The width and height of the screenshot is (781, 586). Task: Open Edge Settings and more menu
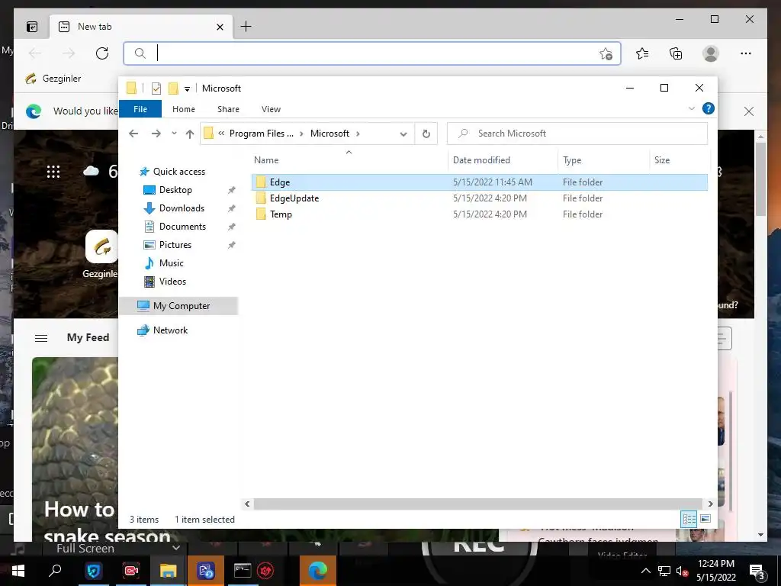point(746,53)
